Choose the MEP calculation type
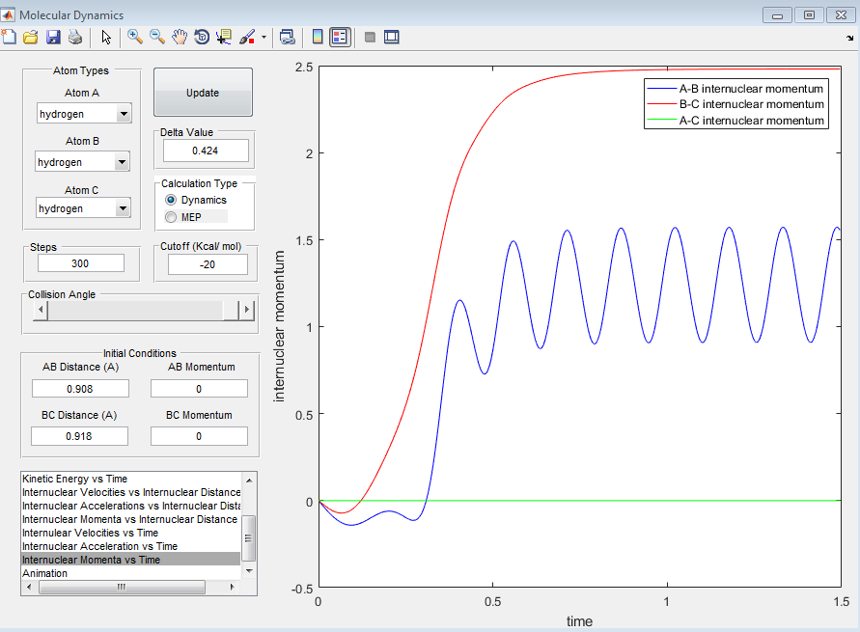The height and width of the screenshot is (632, 860). 172,217
